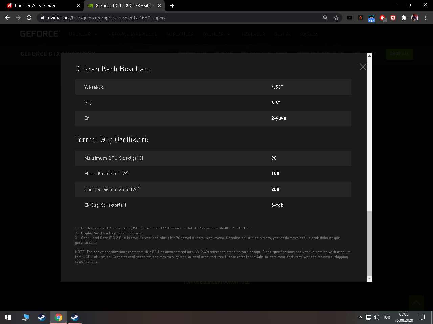Reload the NVIDIA page
433x324 pixels.
(29, 18)
